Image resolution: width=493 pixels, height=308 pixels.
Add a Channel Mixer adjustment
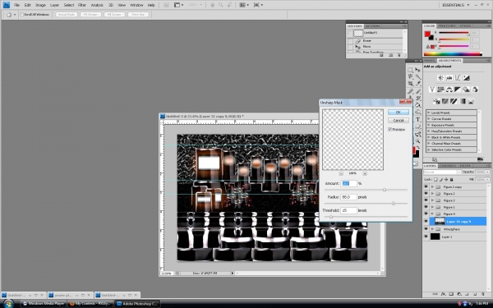[474, 90]
